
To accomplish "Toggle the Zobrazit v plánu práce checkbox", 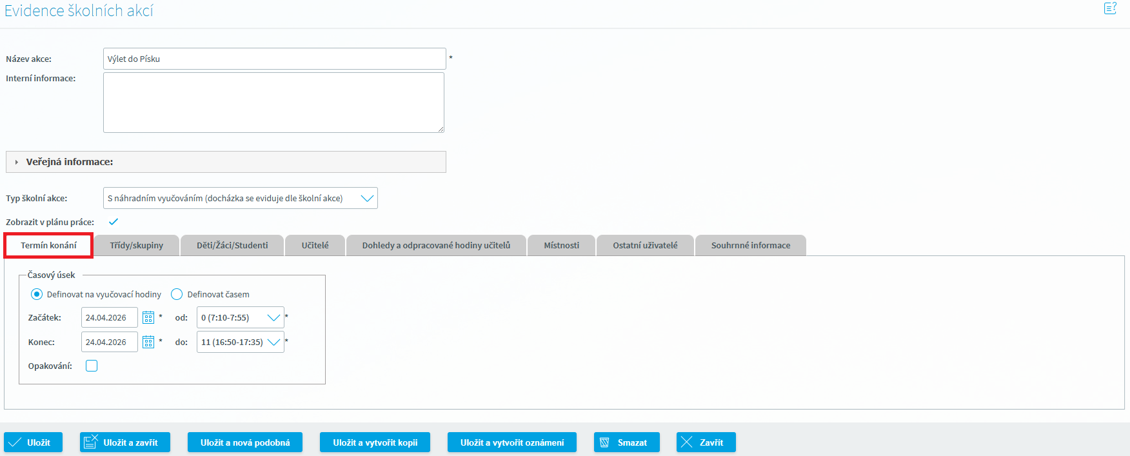I will [x=114, y=222].
